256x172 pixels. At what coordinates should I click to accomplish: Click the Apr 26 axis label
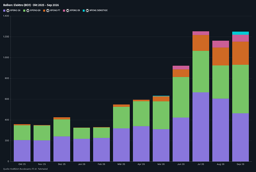tap(141, 164)
